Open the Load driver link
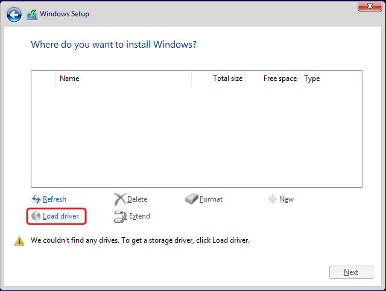This screenshot has width=386, height=291. [60, 216]
